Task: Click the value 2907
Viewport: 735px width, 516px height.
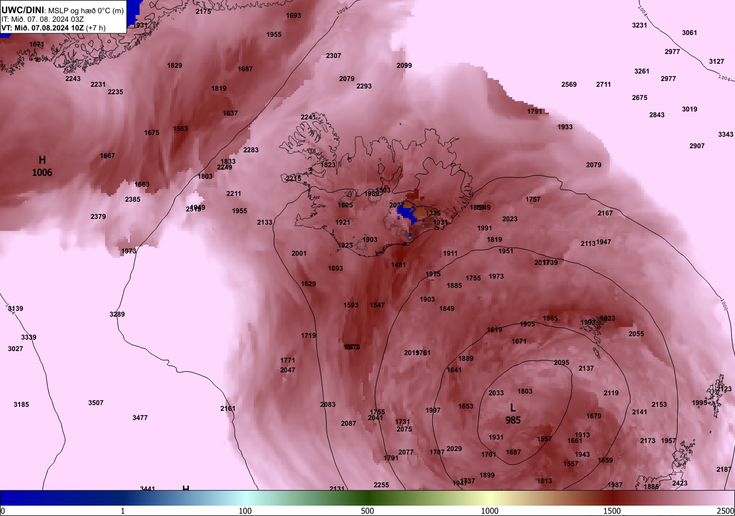Action: coord(697,146)
